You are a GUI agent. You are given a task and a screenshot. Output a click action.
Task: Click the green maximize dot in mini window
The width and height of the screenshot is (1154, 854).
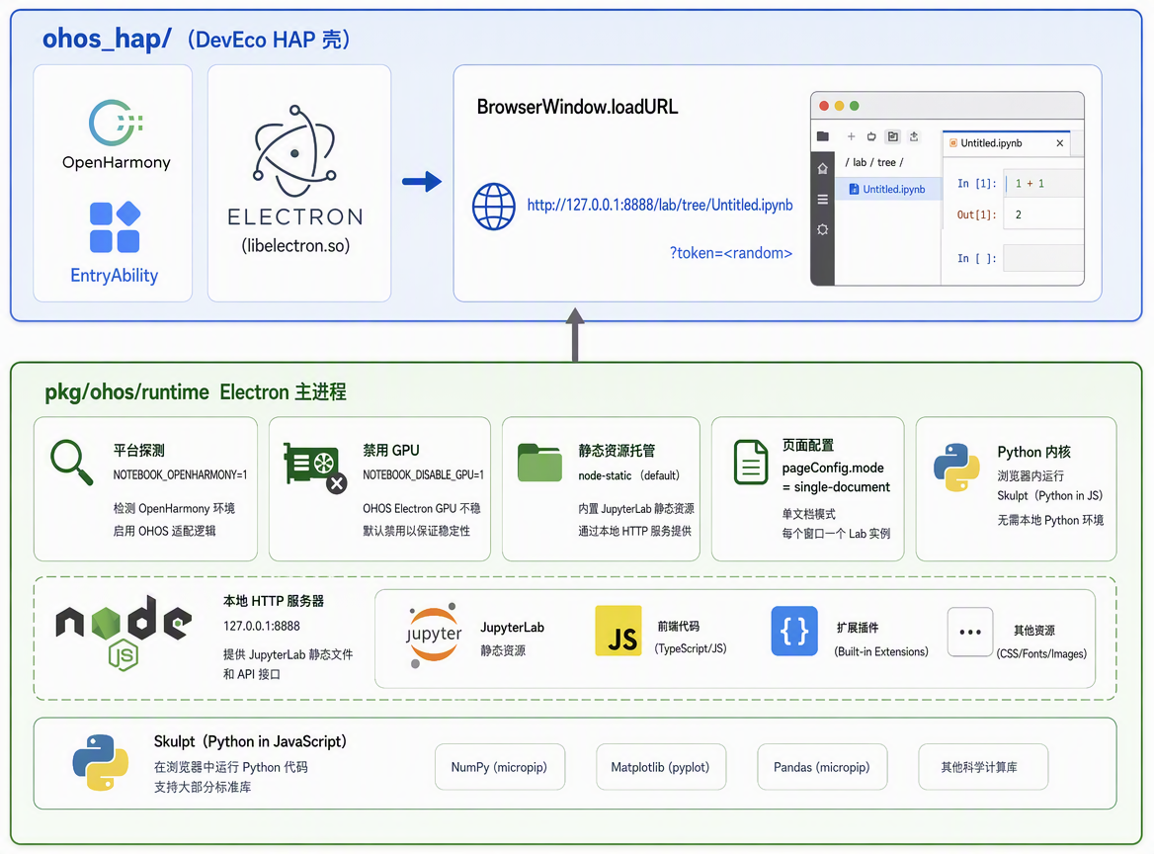click(855, 106)
